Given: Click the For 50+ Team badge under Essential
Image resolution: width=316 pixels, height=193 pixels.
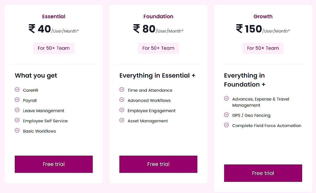Looking at the screenshot, I should pos(53,48).
